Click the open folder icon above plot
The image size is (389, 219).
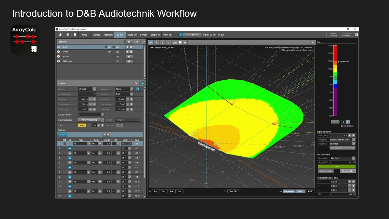(x=185, y=43)
